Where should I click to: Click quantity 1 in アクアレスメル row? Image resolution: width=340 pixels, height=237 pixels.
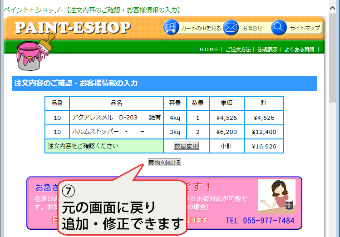(x=197, y=118)
